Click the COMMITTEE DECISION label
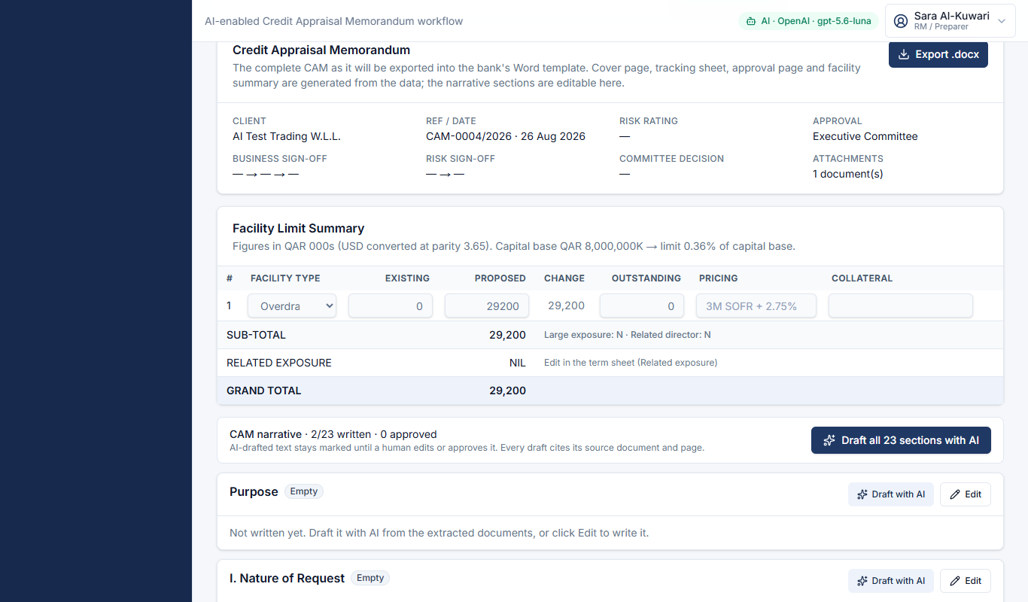Viewport: 1028px width, 602px height. (671, 159)
